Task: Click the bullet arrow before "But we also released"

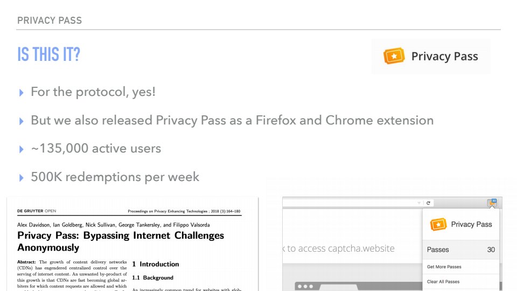Action: 21,121
